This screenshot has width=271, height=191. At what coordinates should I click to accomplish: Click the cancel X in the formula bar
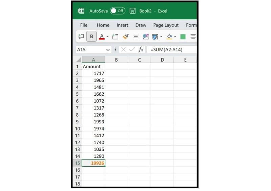pyautogui.click(x=123, y=50)
